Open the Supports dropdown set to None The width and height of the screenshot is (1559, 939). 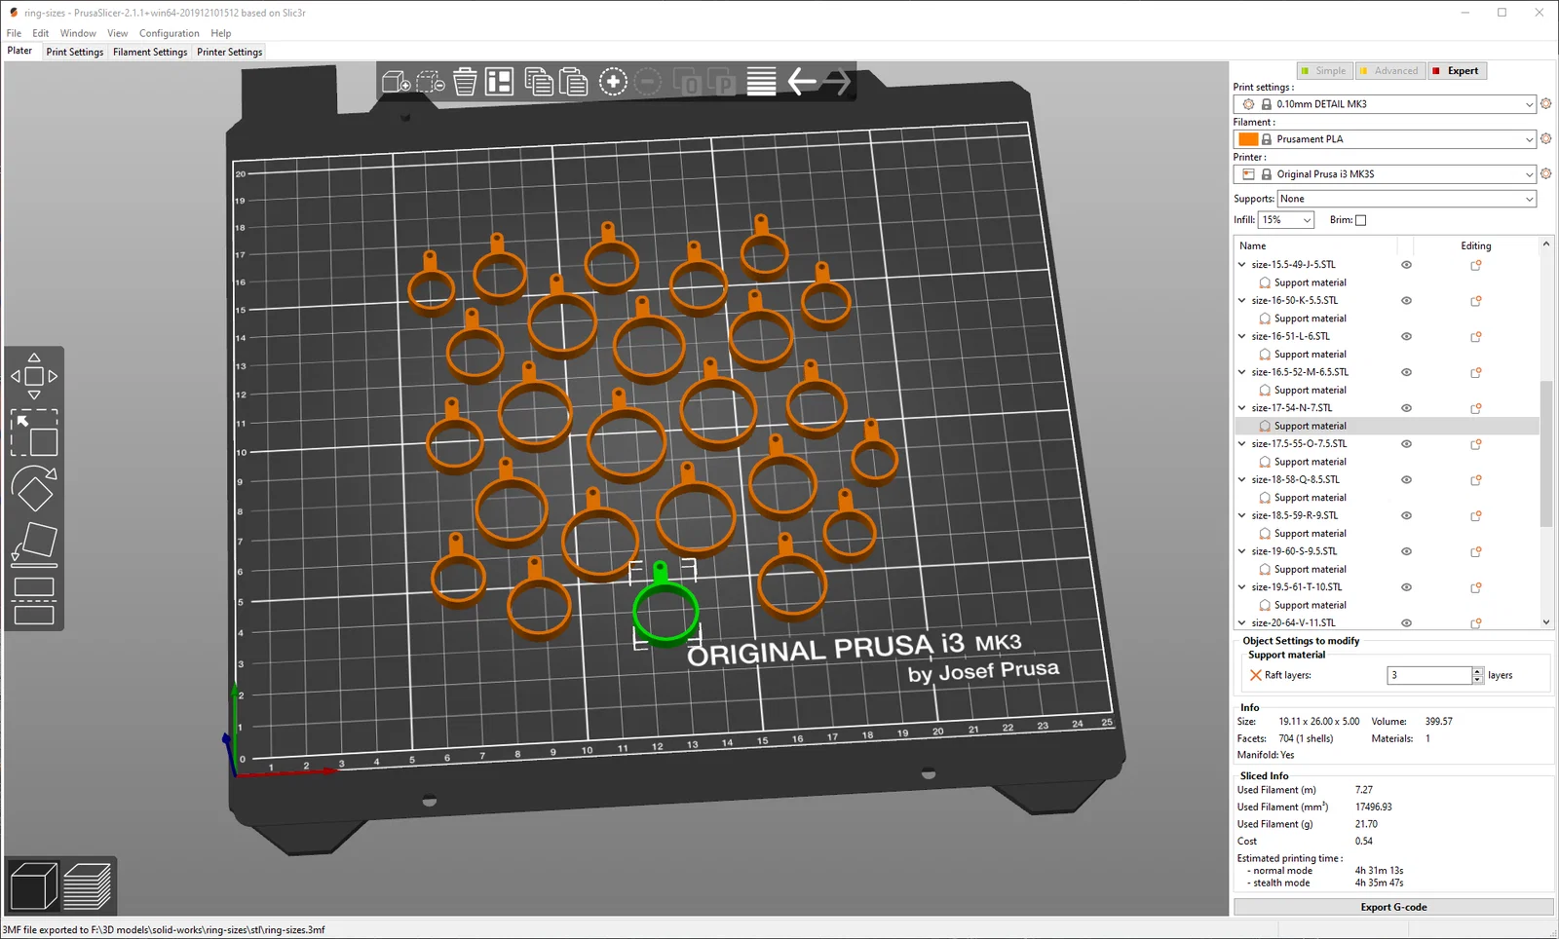[1407, 199]
